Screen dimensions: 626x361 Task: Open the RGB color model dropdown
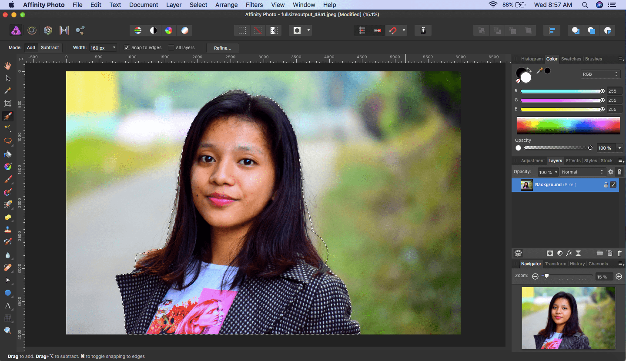600,74
